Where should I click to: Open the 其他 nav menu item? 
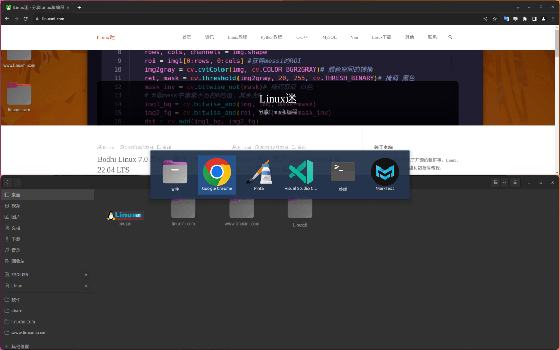pos(409,37)
